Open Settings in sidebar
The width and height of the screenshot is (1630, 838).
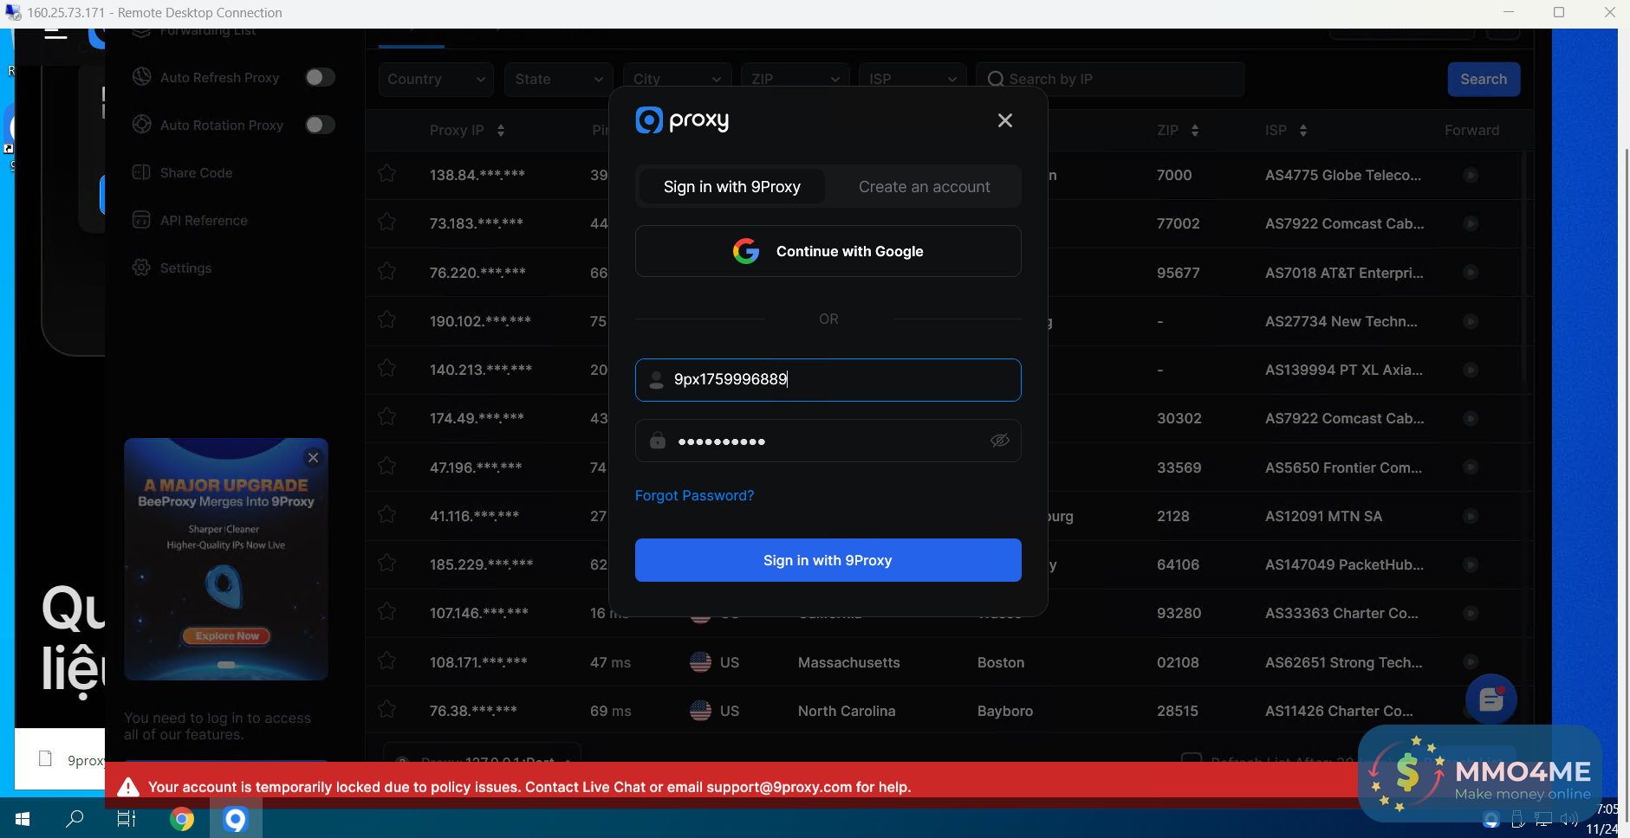point(185,268)
